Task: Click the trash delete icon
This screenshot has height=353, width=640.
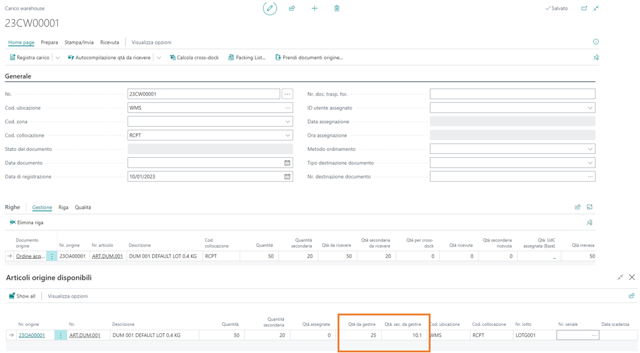Action: click(337, 9)
